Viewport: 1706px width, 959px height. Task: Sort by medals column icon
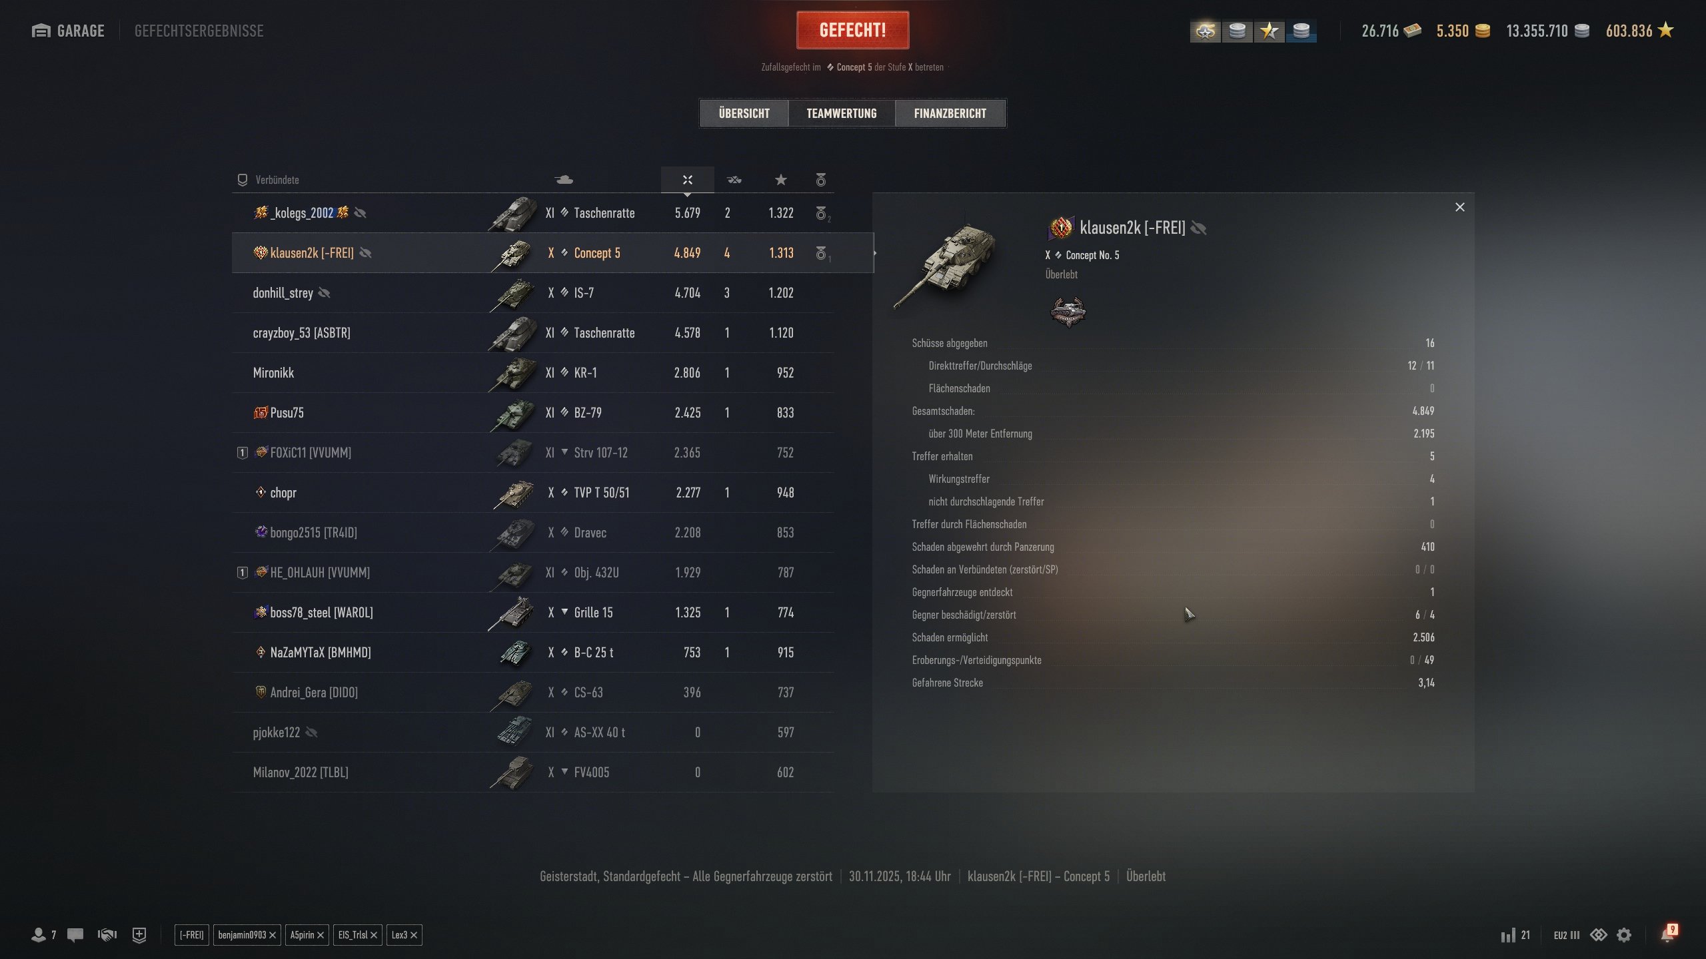820,180
